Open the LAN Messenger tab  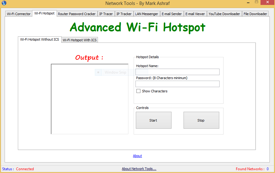click(x=147, y=14)
